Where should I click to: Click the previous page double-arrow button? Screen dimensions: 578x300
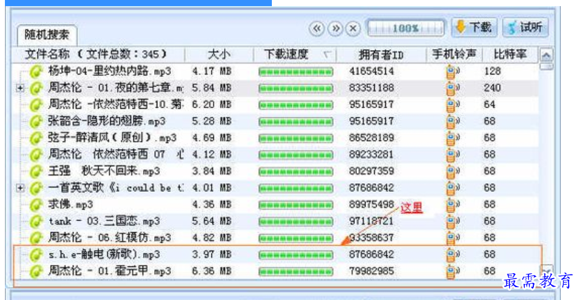(317, 28)
